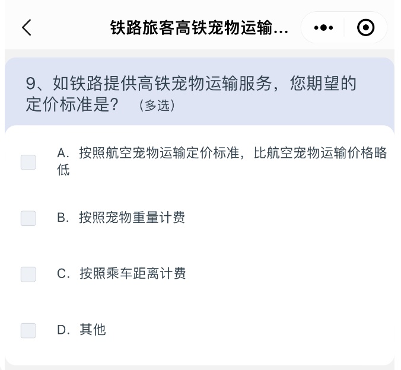This screenshot has width=401, height=370.
Task: Tap the 其他 option label
Action: pos(93,330)
